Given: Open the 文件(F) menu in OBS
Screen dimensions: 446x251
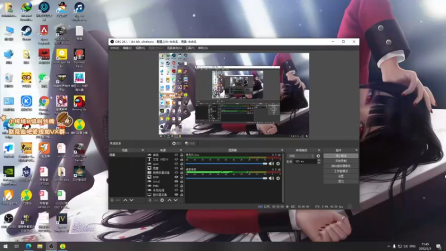Looking at the screenshot, I should point(115,48).
